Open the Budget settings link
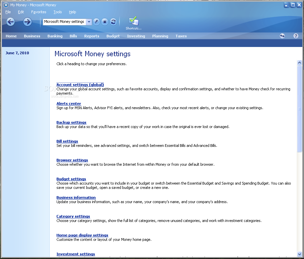 pos(71,179)
